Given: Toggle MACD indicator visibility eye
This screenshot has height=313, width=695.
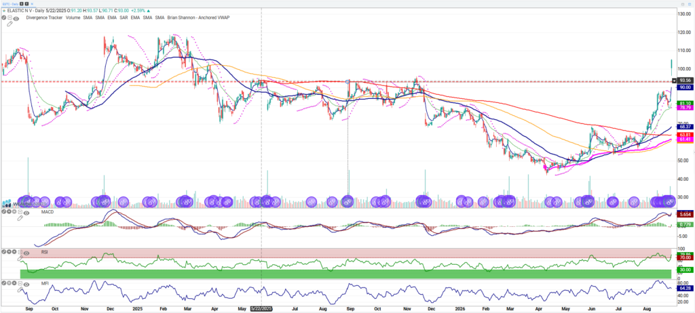Looking at the screenshot, I should [x=26, y=213].
